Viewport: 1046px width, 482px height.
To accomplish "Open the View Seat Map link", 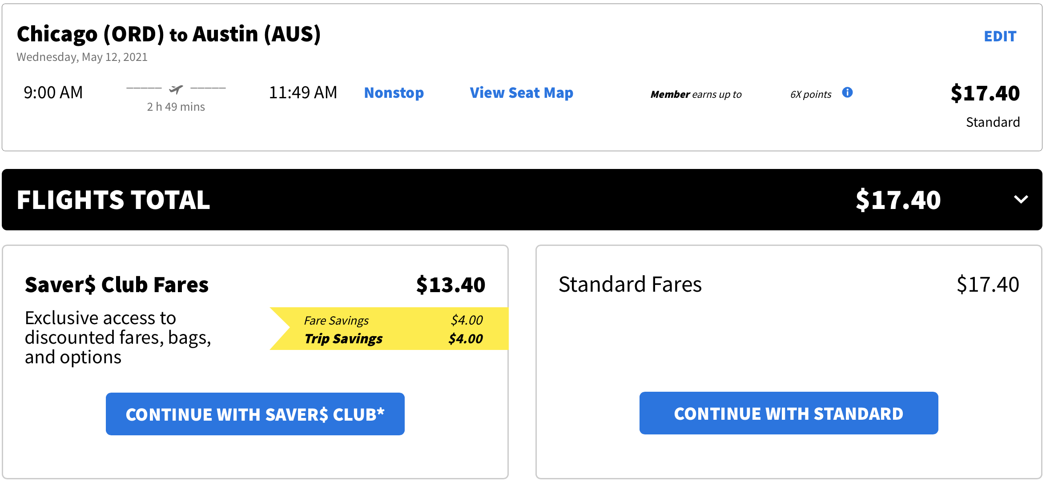I will pos(522,92).
